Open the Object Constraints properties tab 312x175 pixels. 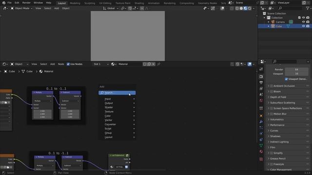click(x=261, y=140)
